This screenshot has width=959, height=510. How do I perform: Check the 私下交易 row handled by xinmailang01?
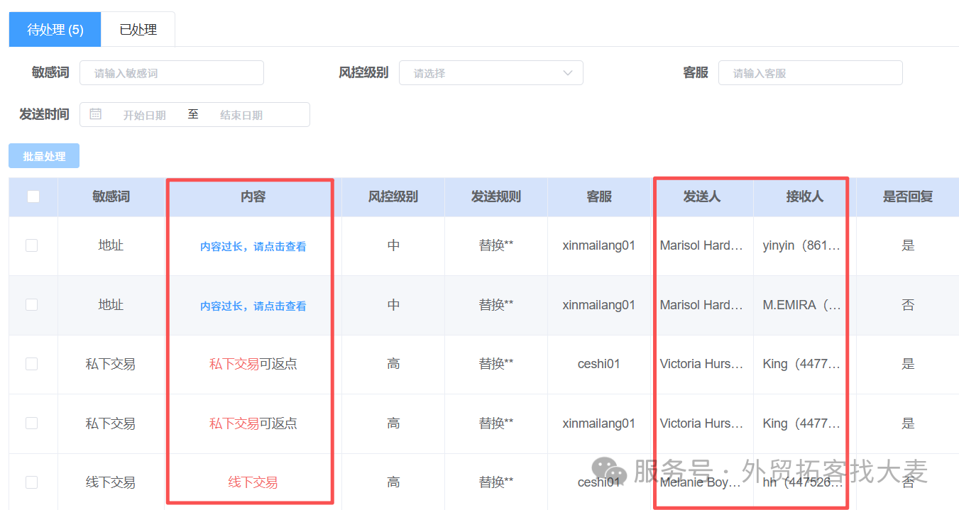pyautogui.click(x=32, y=423)
